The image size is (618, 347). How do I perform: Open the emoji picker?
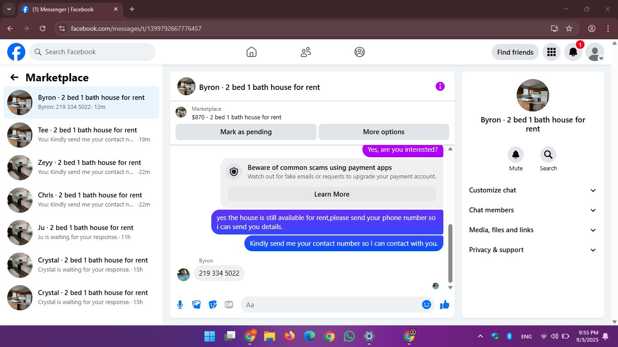pyautogui.click(x=426, y=305)
